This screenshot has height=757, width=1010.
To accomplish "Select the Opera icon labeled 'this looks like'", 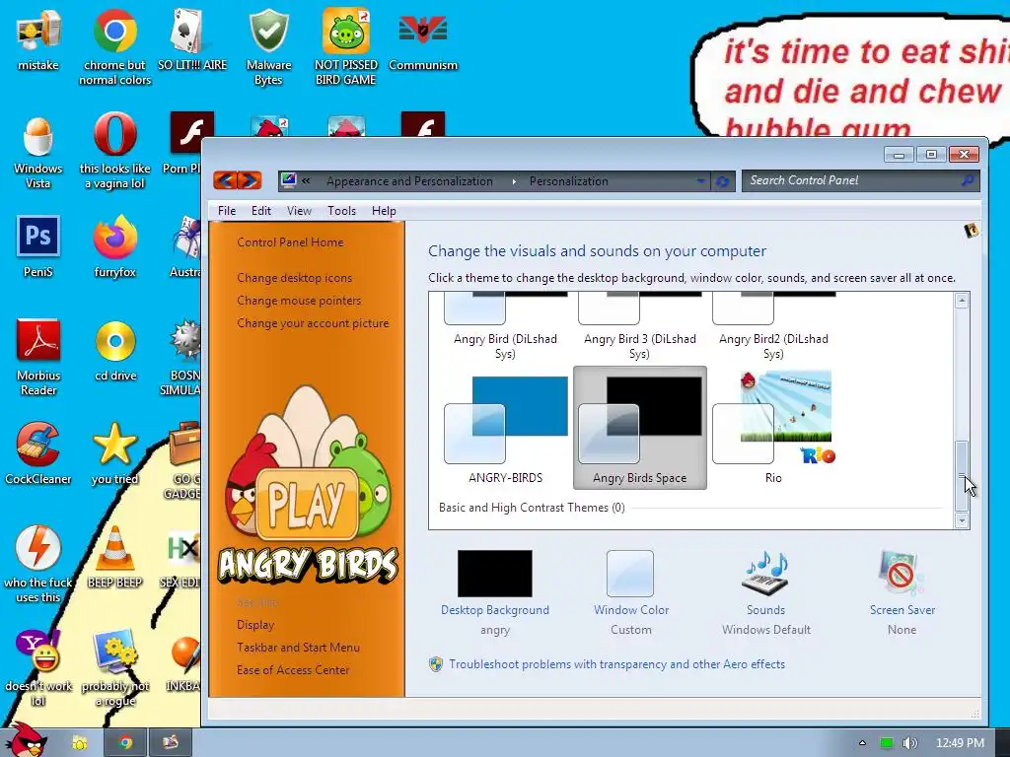I will [x=114, y=152].
